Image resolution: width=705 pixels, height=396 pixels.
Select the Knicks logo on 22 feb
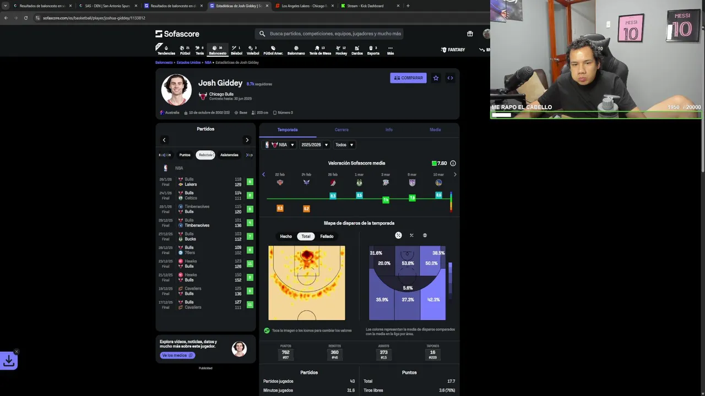coord(280,183)
